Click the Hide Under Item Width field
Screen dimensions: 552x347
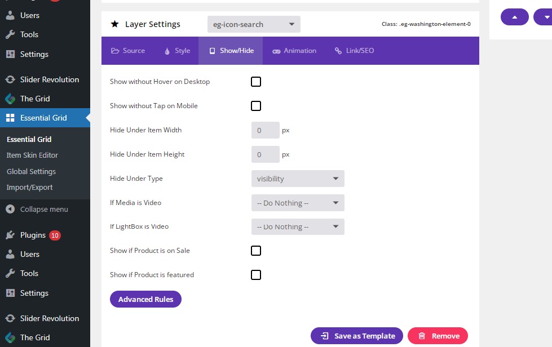tap(266, 130)
